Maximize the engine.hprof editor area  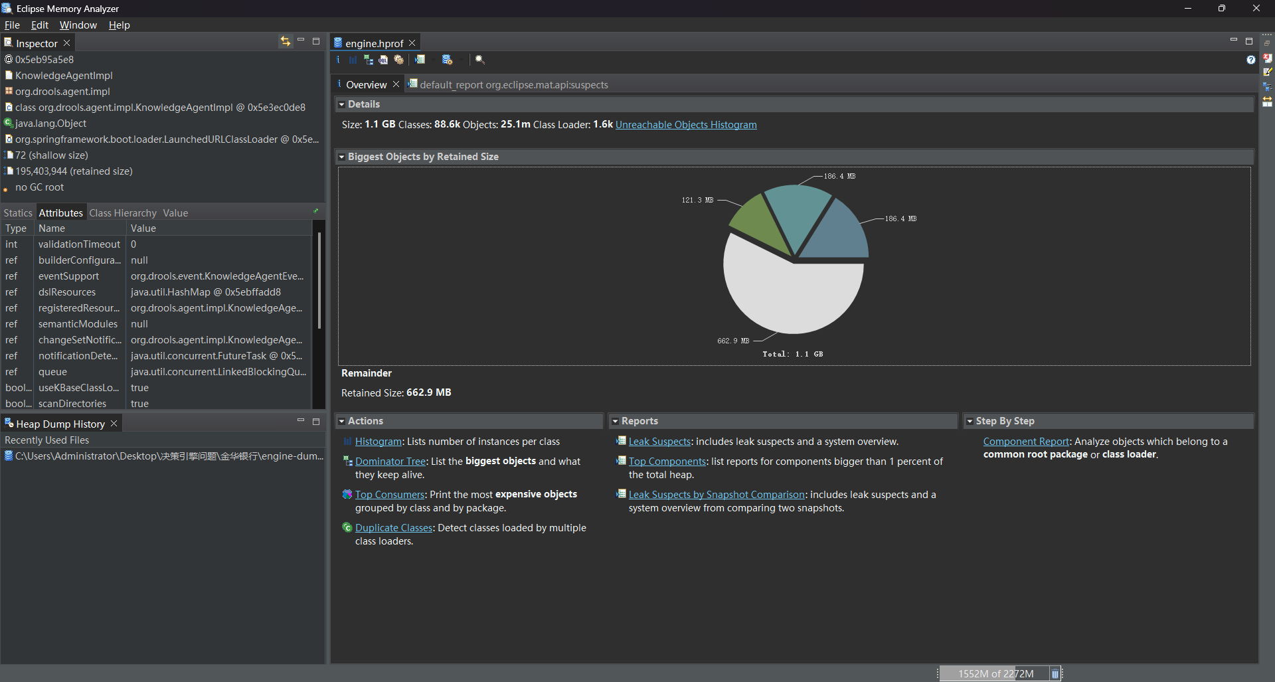point(1249,41)
